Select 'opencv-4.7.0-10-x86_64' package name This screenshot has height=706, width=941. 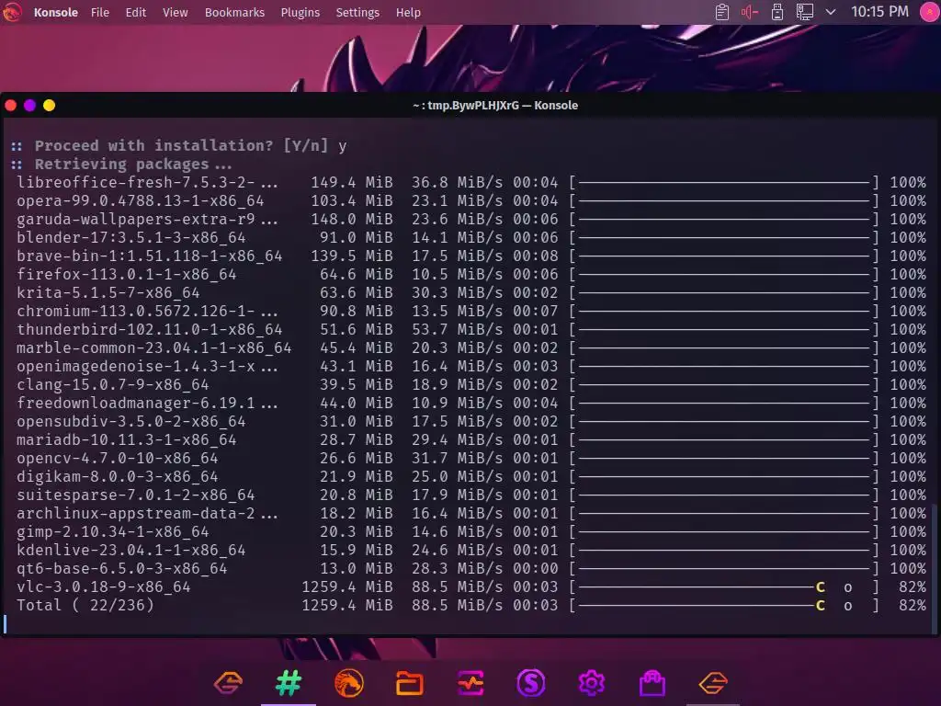tap(117, 458)
